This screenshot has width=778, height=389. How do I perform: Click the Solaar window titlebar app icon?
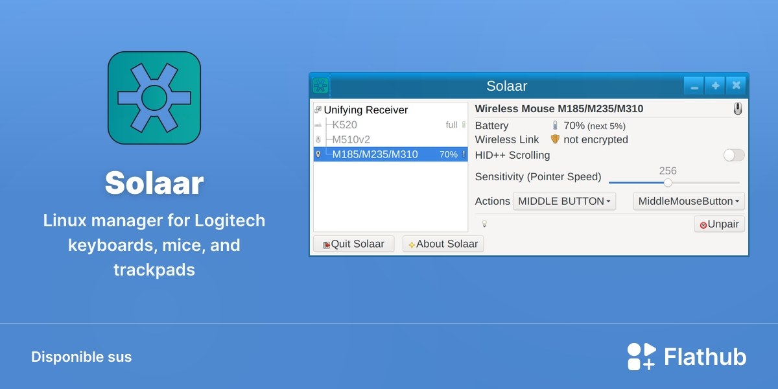click(320, 86)
